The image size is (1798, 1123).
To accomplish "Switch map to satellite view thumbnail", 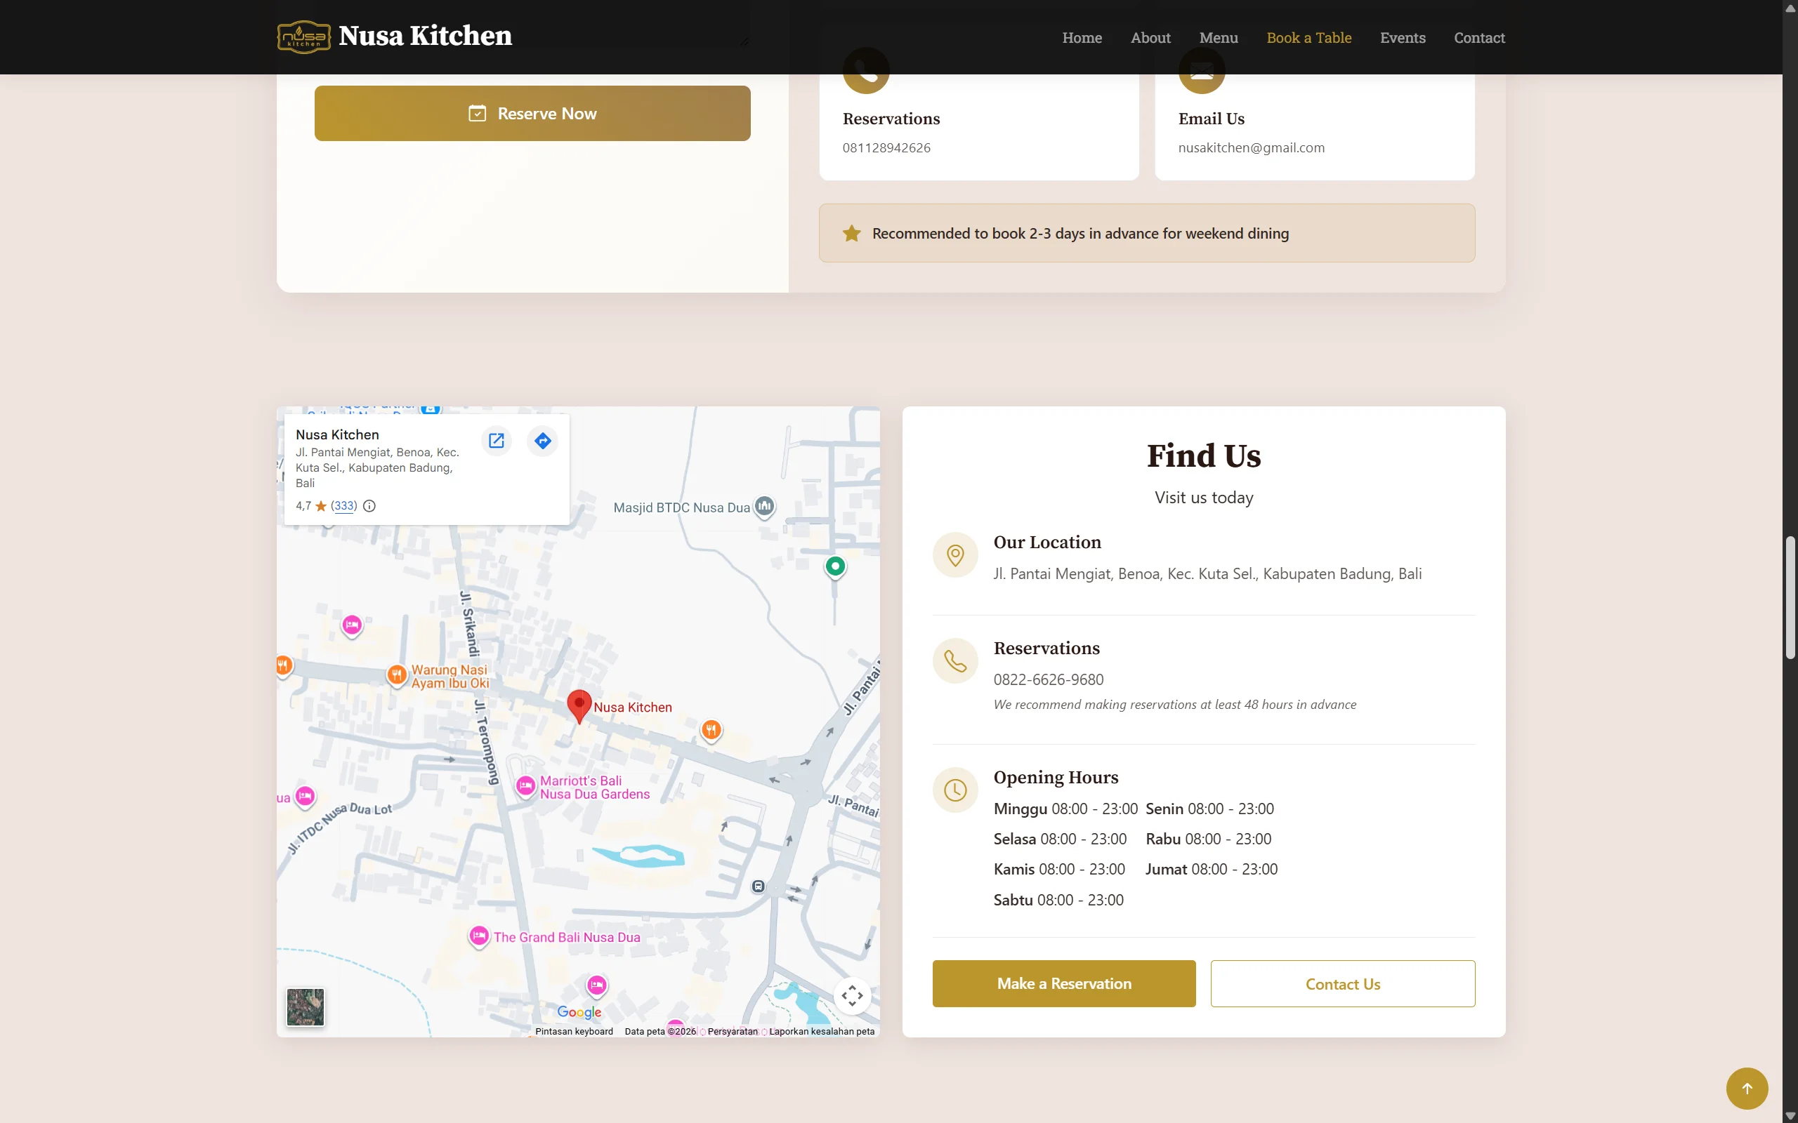I will pos(306,1007).
